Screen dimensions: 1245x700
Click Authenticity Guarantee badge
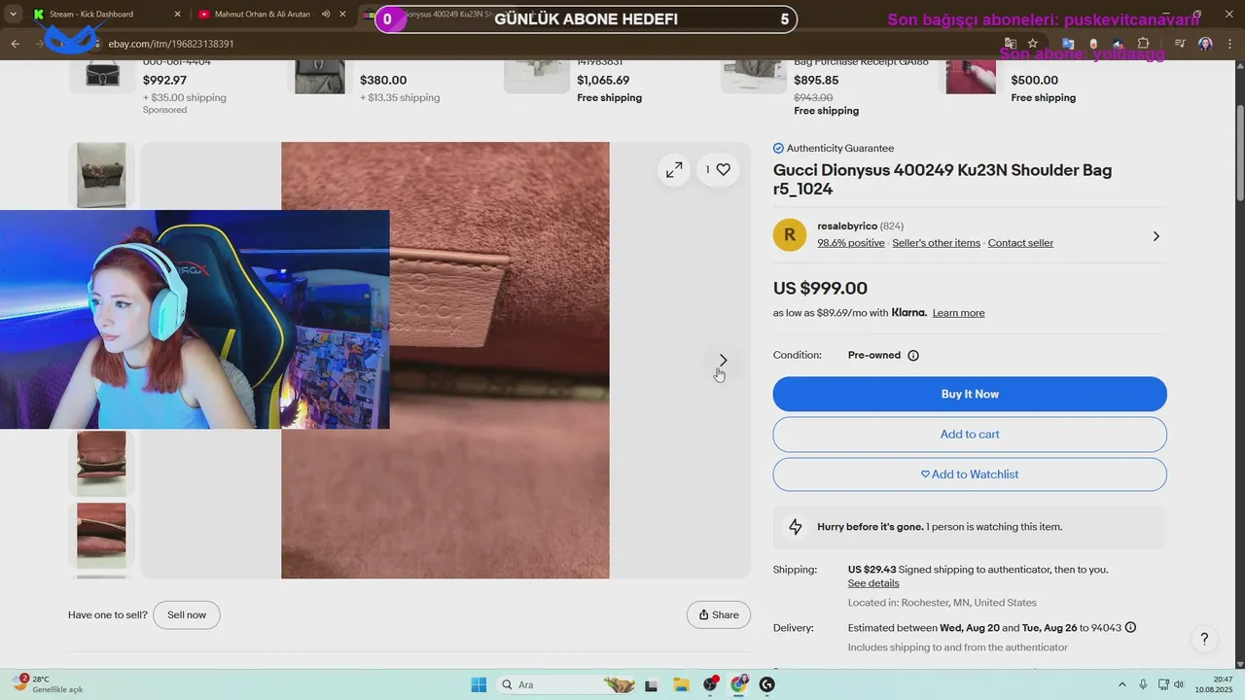point(834,149)
